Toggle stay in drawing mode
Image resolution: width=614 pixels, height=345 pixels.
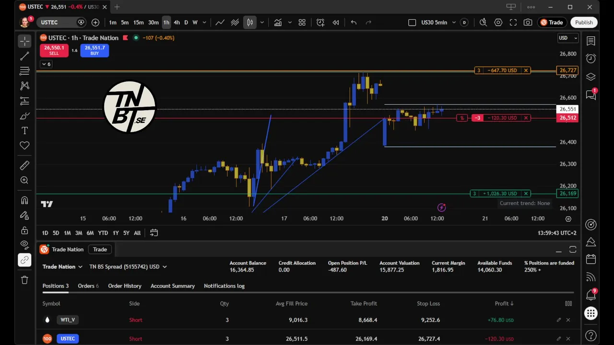[x=24, y=216]
